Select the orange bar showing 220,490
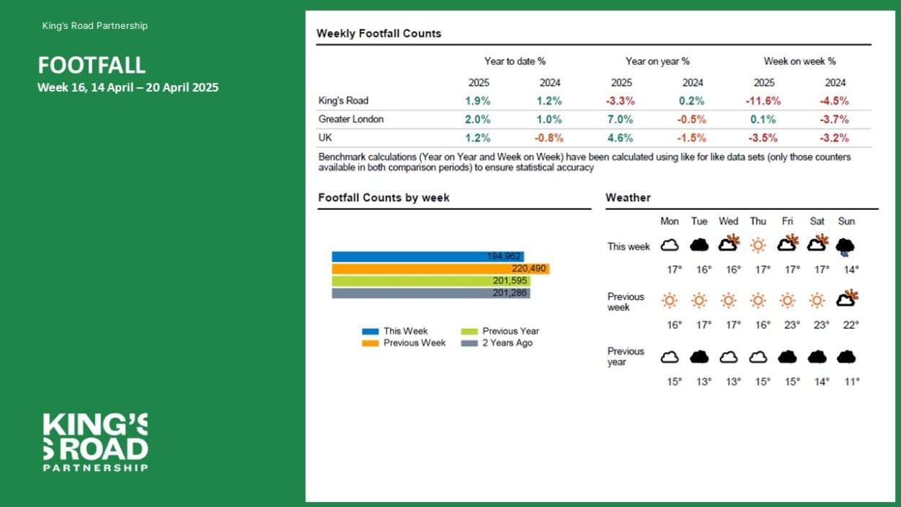Screen dimensions: 901x507 pos(440,268)
